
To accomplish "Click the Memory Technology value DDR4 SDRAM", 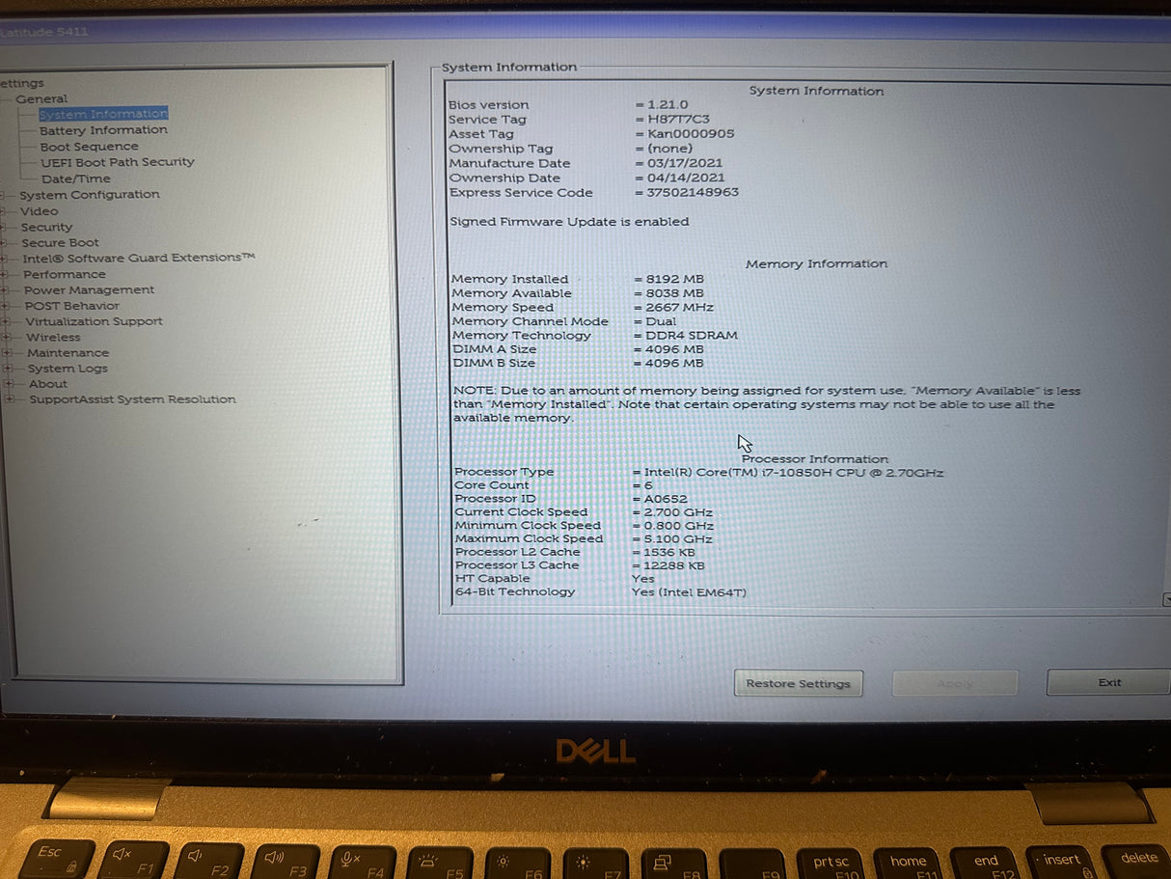I will coord(692,336).
